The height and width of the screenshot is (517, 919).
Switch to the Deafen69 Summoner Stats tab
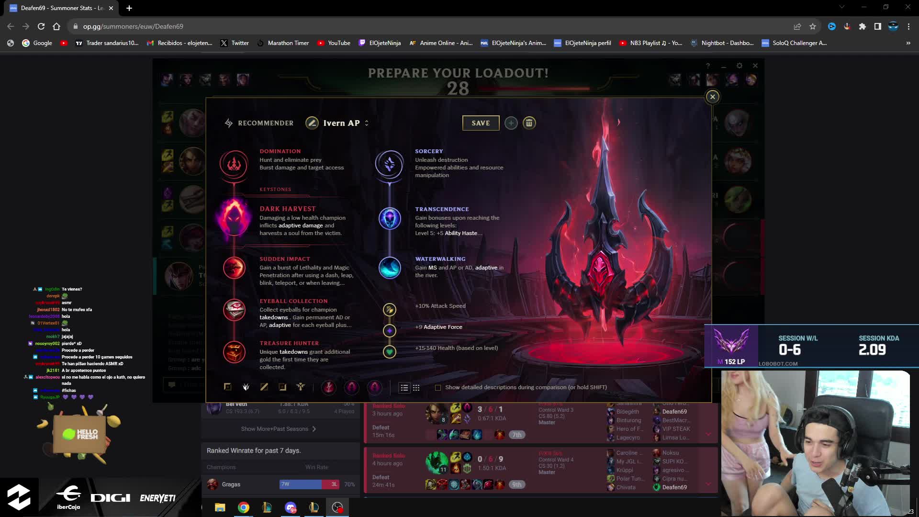point(61,8)
